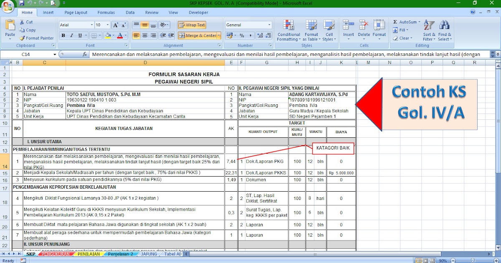Apply the yellow Fill Color swatch
501x263 pixels.
108,35
